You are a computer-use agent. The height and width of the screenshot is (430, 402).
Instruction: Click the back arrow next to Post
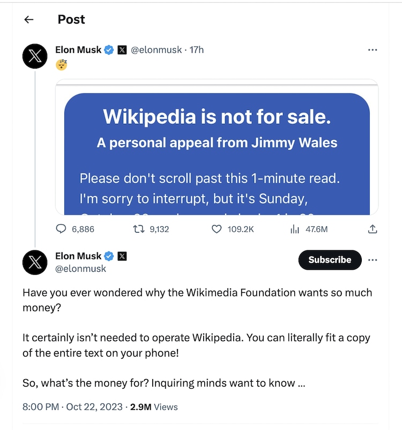[x=29, y=20]
